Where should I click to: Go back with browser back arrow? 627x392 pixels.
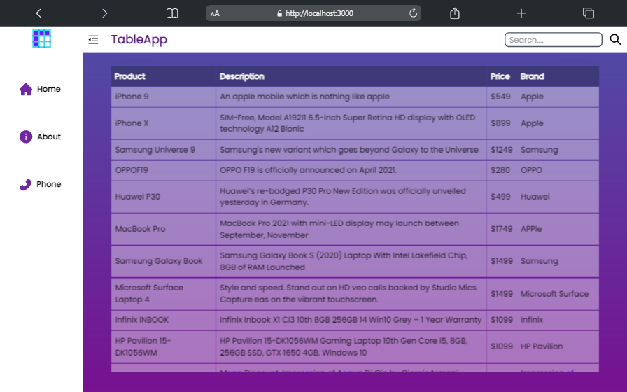click(x=38, y=13)
